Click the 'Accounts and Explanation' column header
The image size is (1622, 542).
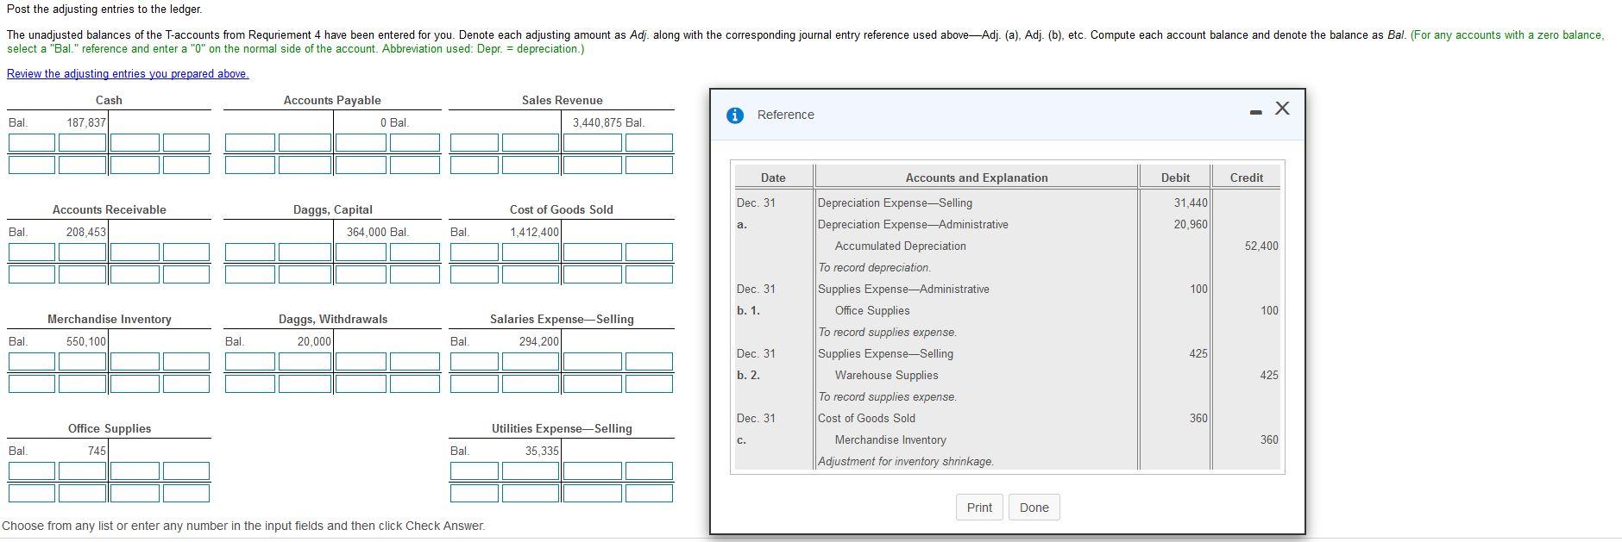pos(977,178)
